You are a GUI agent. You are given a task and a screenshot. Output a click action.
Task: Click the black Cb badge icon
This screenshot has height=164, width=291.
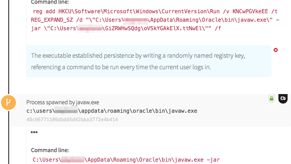(283, 98)
